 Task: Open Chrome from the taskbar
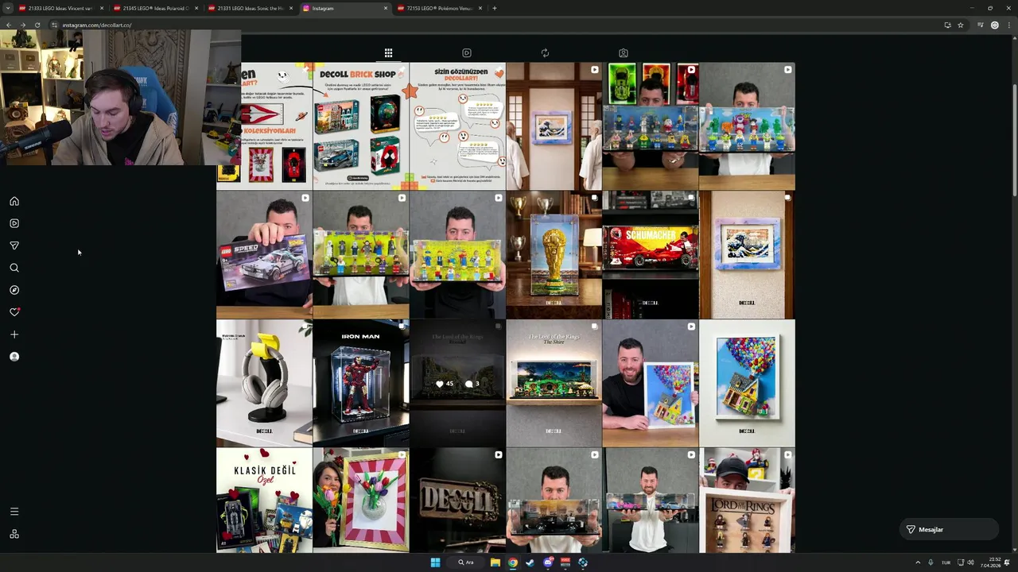pyautogui.click(x=513, y=562)
